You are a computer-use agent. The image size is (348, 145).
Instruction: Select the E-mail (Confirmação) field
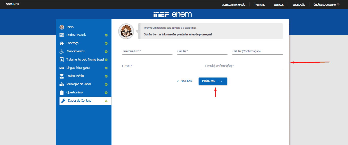tap(244, 66)
